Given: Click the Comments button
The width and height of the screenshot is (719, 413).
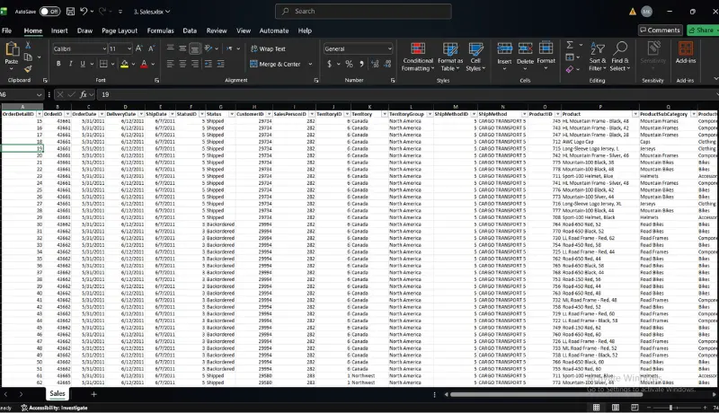Looking at the screenshot, I should click(x=660, y=31).
